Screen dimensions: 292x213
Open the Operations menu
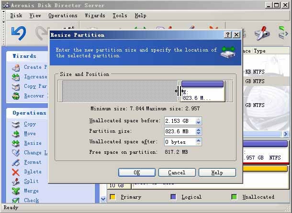(63, 15)
